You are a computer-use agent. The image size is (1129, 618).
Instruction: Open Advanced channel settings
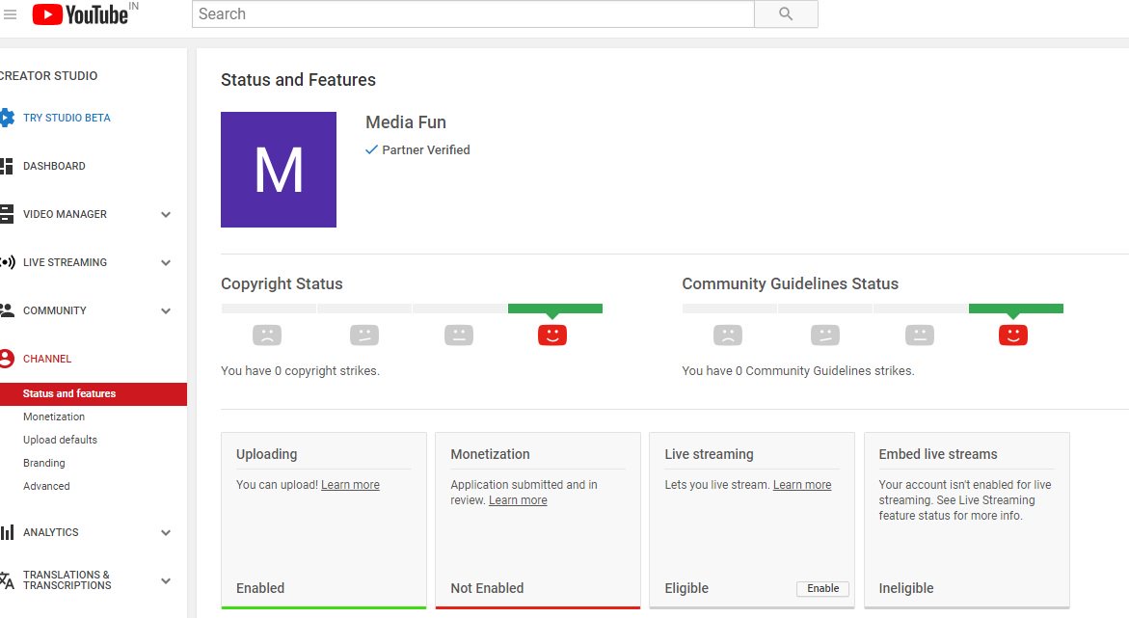[46, 486]
